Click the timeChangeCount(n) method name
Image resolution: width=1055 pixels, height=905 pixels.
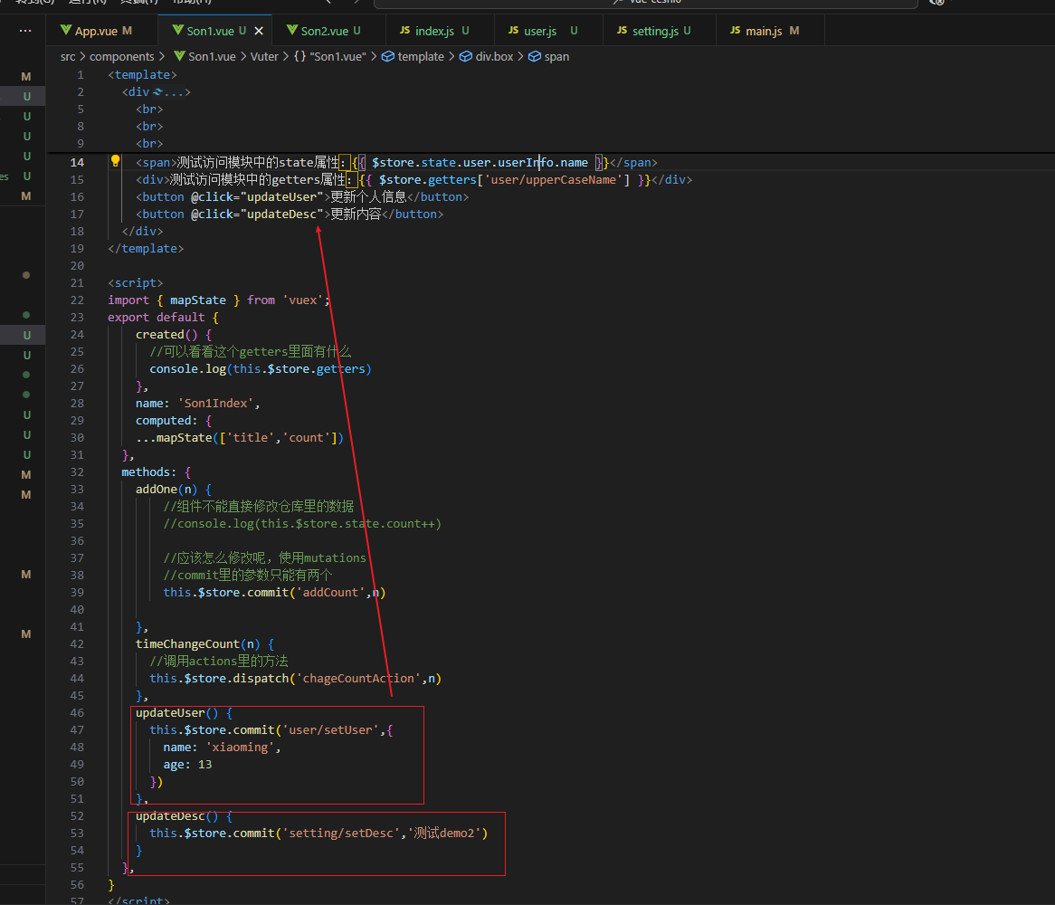pyautogui.click(x=198, y=644)
